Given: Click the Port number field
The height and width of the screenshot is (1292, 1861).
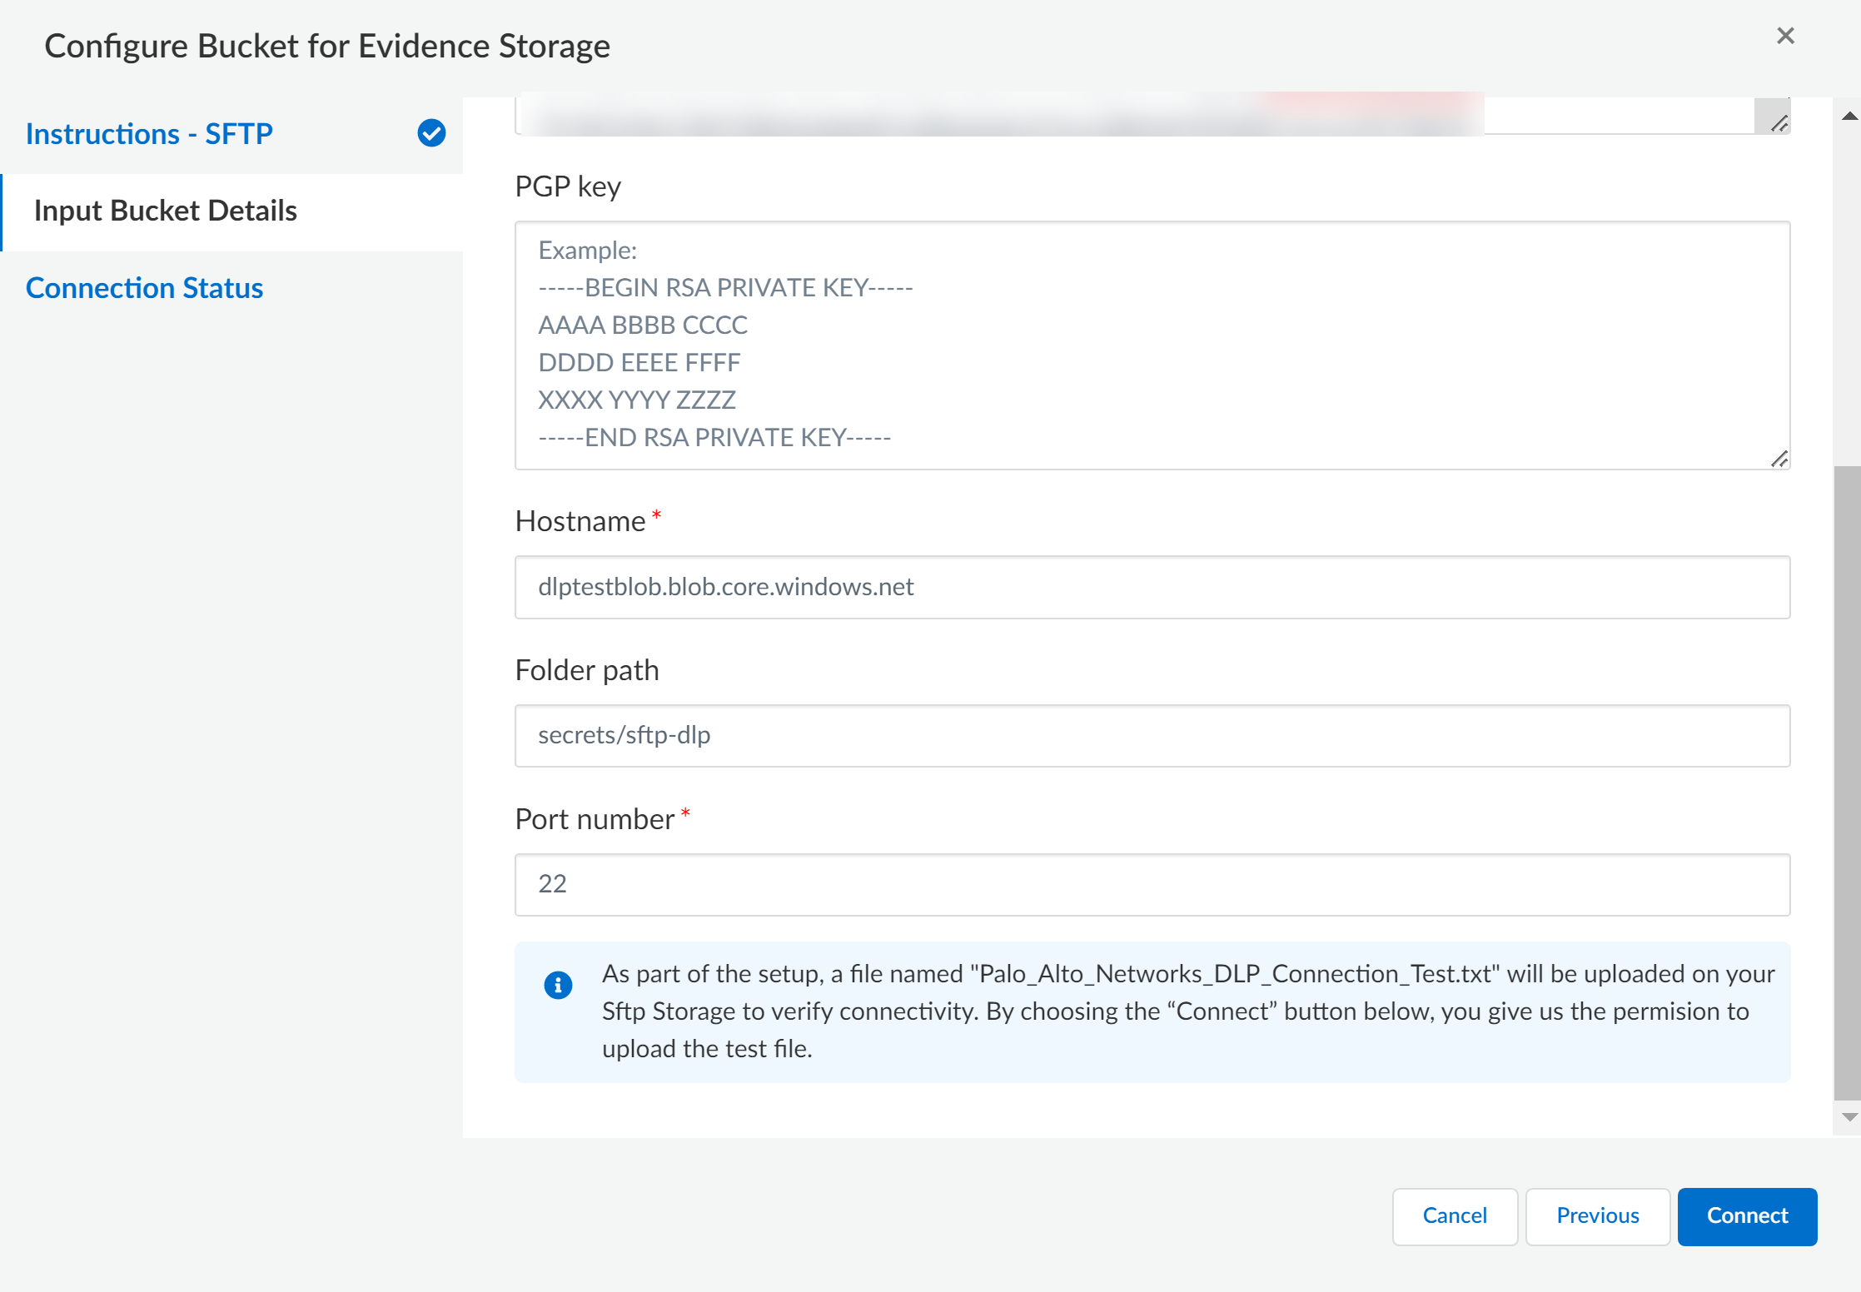Looking at the screenshot, I should tap(1152, 884).
